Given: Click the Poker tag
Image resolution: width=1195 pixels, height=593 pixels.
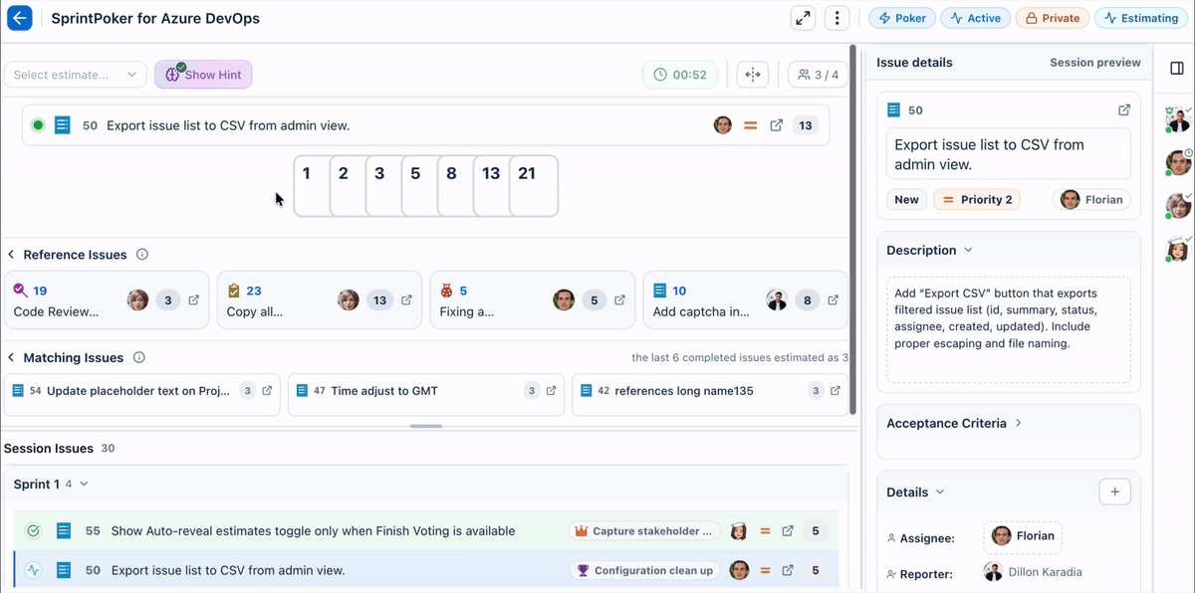Looking at the screenshot, I should tap(902, 18).
